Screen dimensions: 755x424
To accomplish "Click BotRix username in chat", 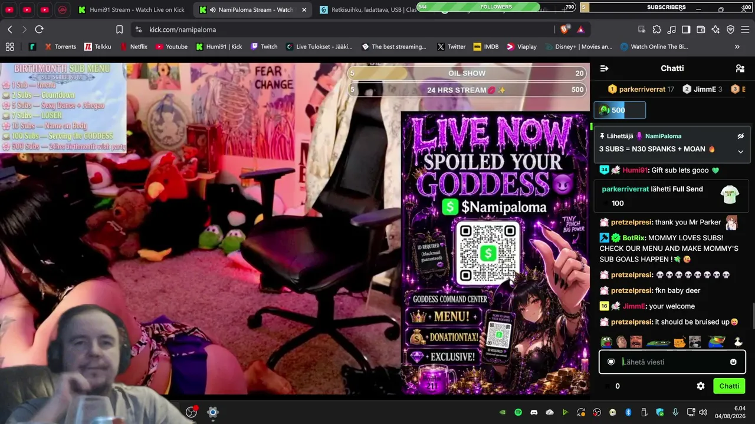I will 633,238.
